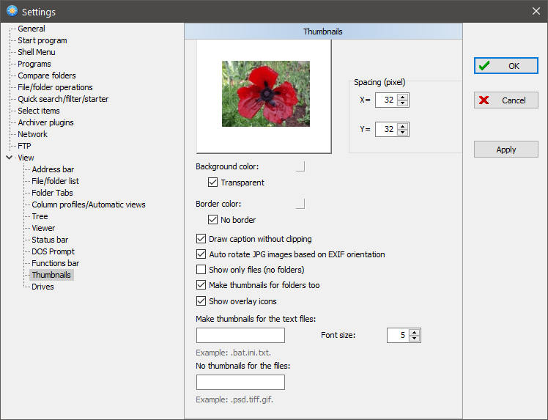Toggle Show overlay icons checkbox

[201, 301]
